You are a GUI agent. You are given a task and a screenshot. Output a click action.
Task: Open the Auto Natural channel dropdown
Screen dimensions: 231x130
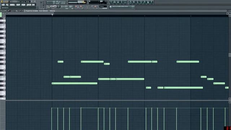click(43, 11)
